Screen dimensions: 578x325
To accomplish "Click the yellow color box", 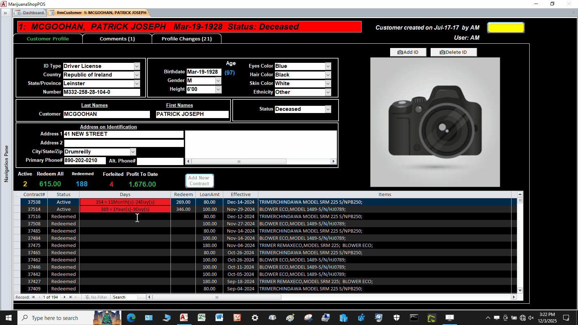I will point(506,28).
